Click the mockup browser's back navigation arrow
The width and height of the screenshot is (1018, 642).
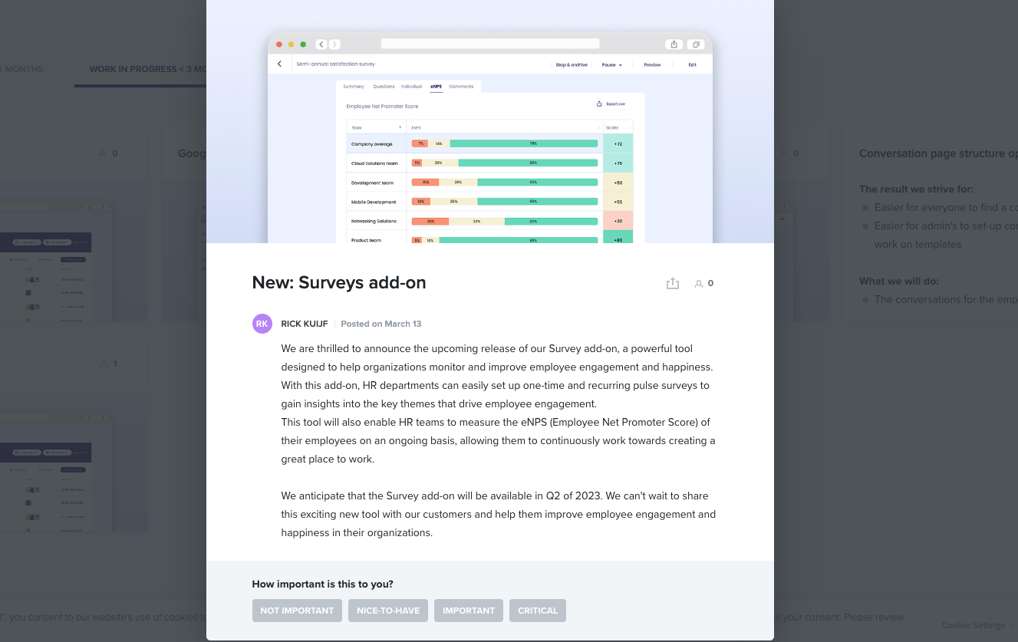click(321, 44)
